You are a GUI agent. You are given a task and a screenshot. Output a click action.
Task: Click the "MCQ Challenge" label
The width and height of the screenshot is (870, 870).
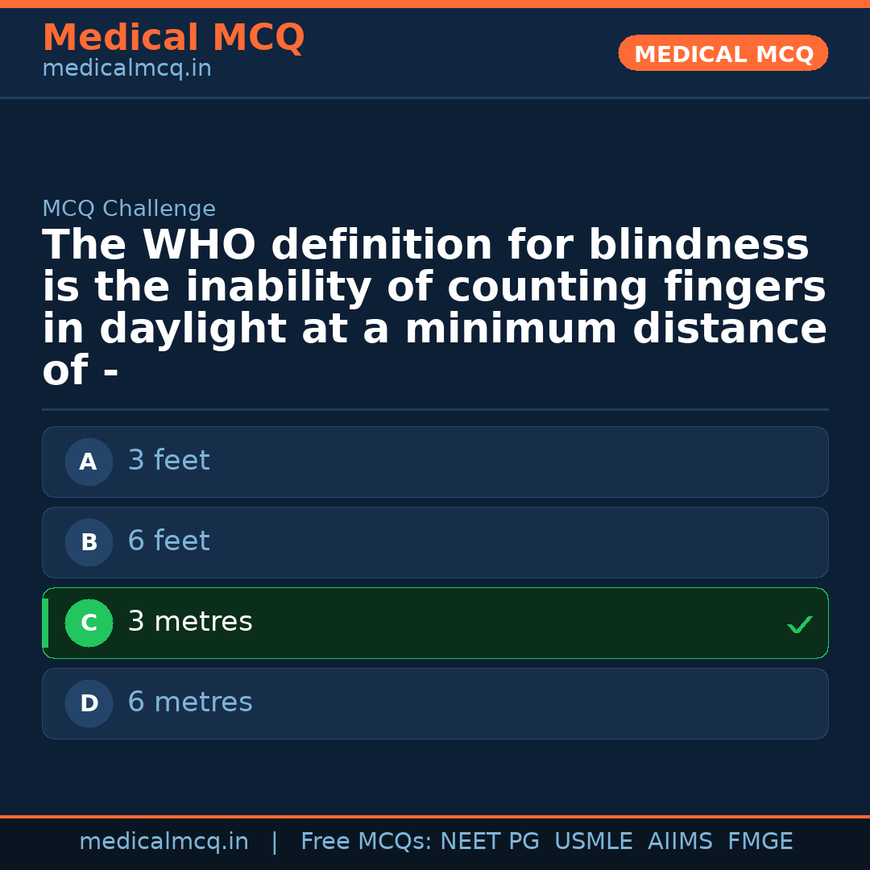click(129, 209)
